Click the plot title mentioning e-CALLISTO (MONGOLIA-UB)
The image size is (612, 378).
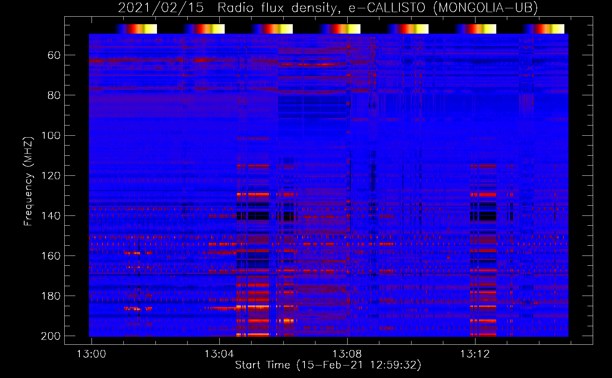[328, 8]
